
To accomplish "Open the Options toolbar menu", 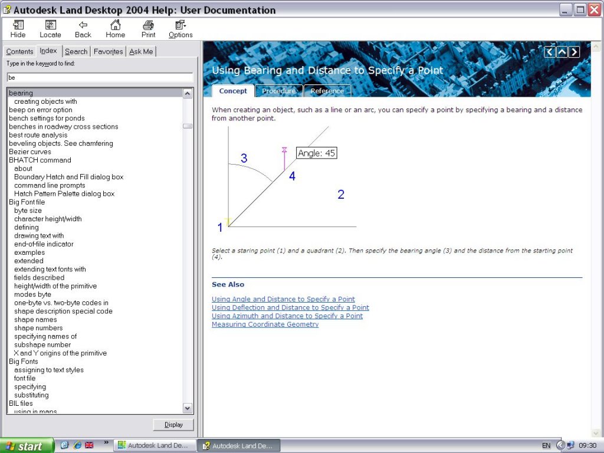I will pos(180,25).
